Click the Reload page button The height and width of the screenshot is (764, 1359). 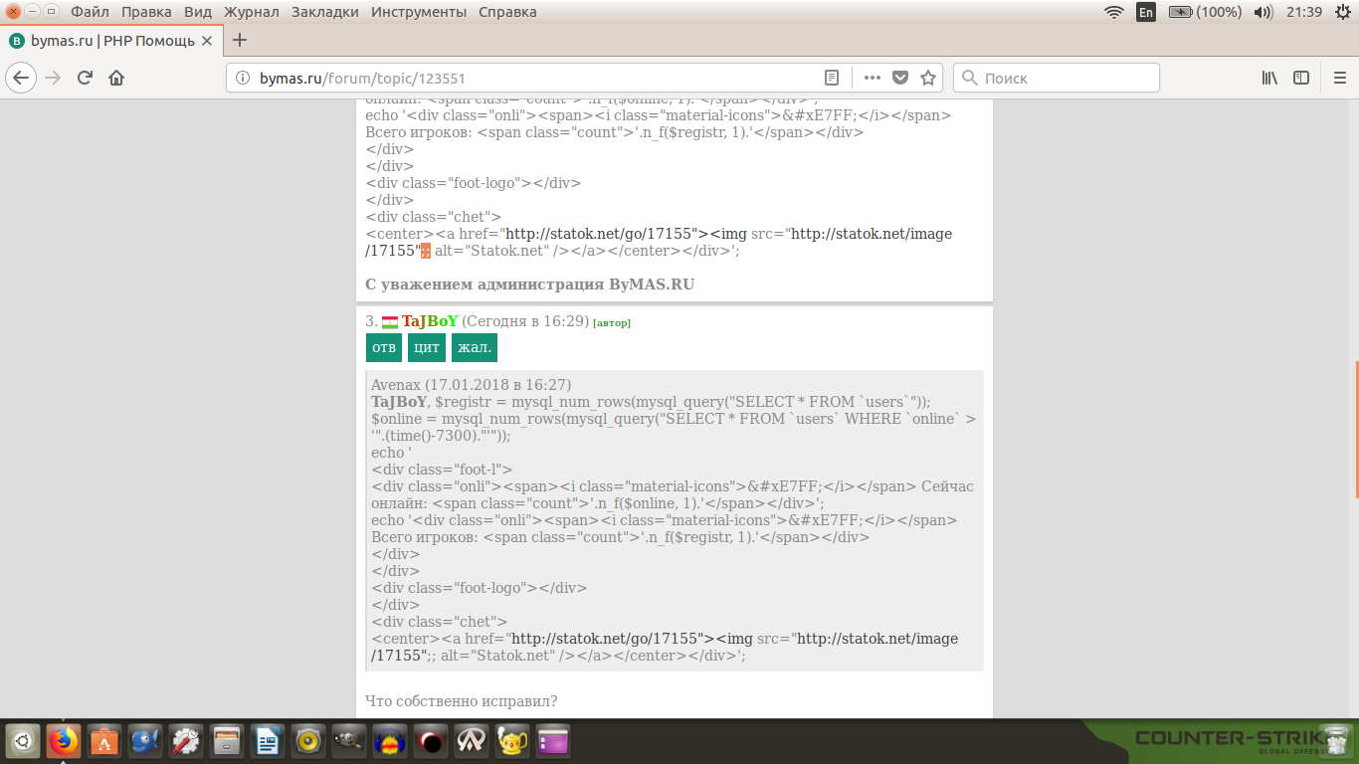85,78
